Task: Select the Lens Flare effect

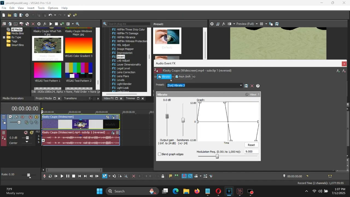Action: (123, 76)
